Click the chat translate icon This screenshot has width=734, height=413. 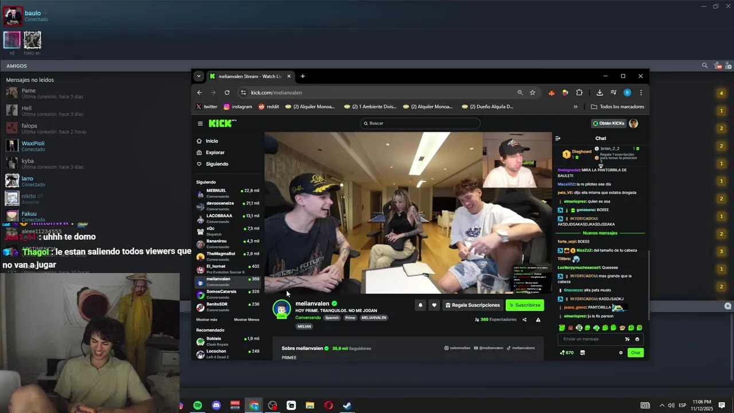[x=627, y=339]
